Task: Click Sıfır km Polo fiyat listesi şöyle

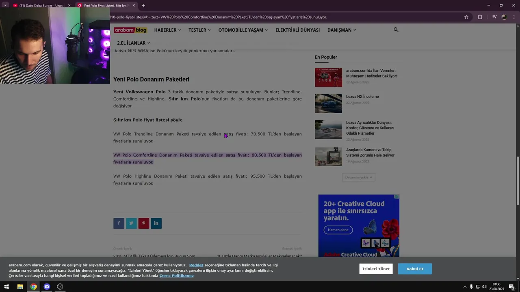Action: [148, 120]
